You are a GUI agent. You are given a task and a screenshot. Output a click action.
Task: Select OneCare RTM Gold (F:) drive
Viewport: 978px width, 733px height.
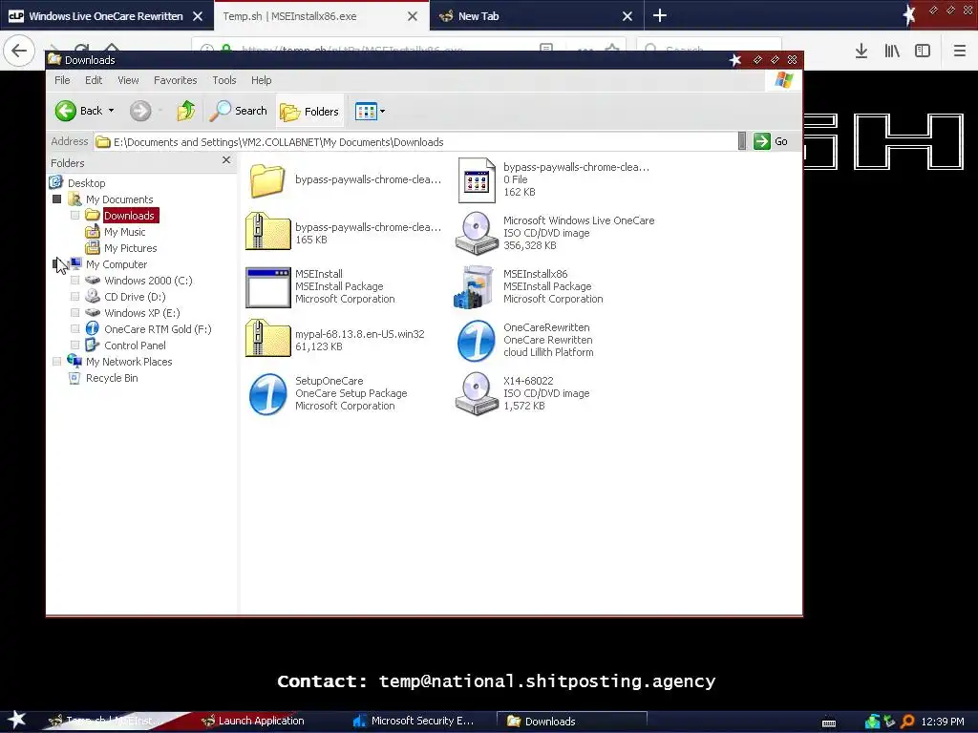pos(158,329)
